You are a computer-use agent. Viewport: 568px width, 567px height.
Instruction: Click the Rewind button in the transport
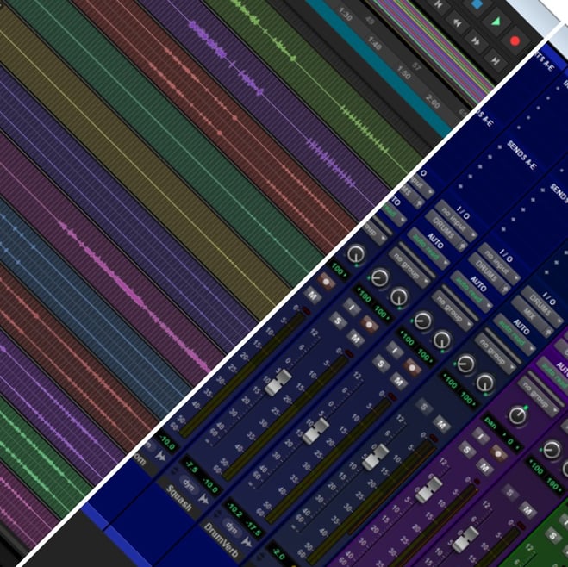[x=457, y=22]
